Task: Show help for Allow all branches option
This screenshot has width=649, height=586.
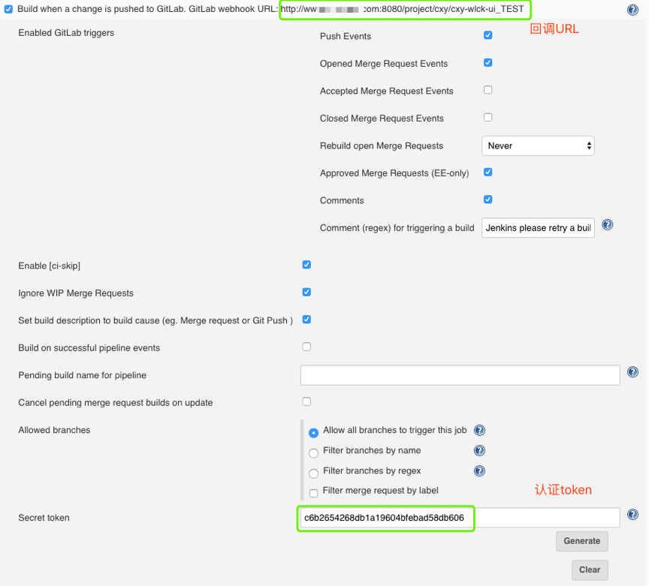Action: point(479,431)
